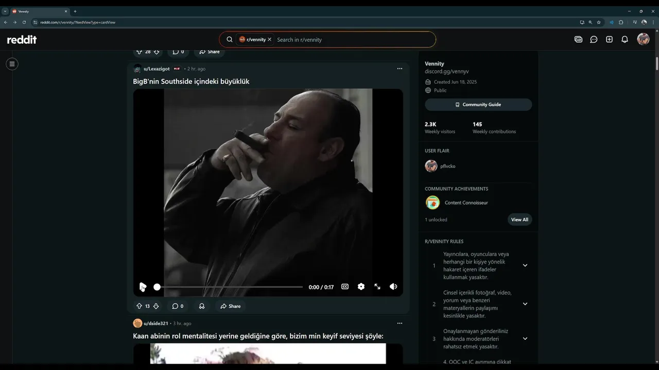Go back with browser back arrow

coord(6,22)
